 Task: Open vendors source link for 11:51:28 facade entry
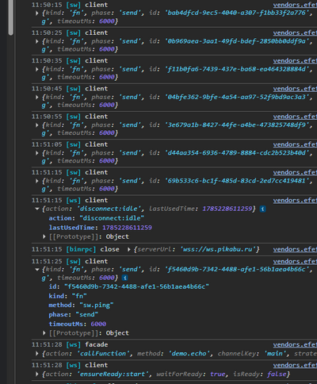point(295,344)
